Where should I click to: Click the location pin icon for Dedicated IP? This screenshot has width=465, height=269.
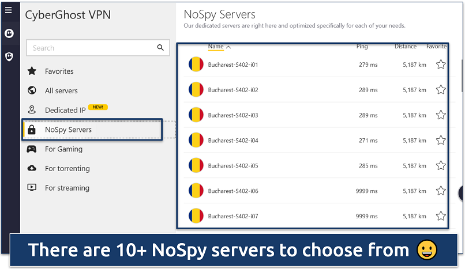pos(32,110)
